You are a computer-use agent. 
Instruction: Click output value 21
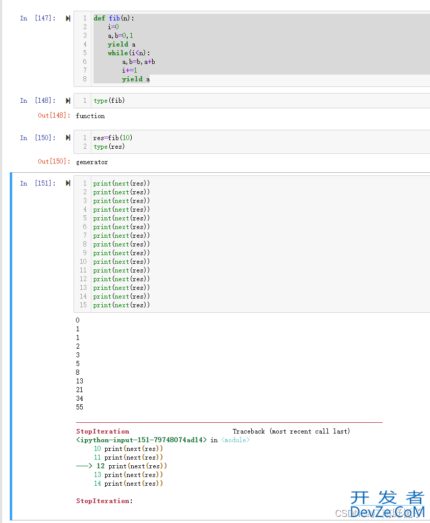pos(80,390)
